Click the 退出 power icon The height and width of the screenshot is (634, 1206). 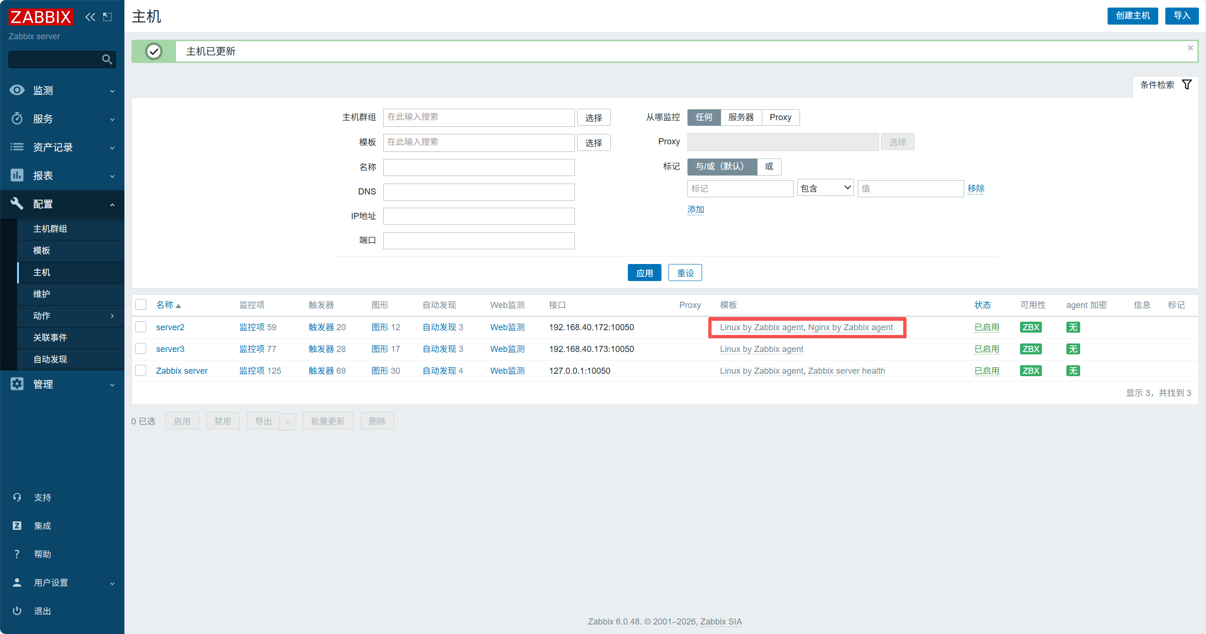coord(17,611)
